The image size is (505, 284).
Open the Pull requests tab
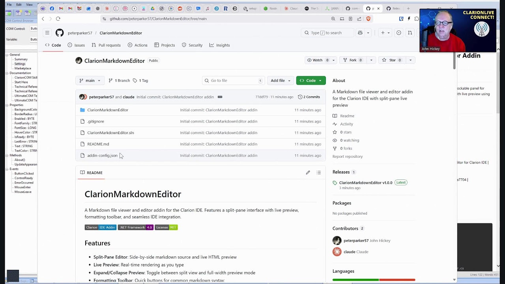pos(106,45)
